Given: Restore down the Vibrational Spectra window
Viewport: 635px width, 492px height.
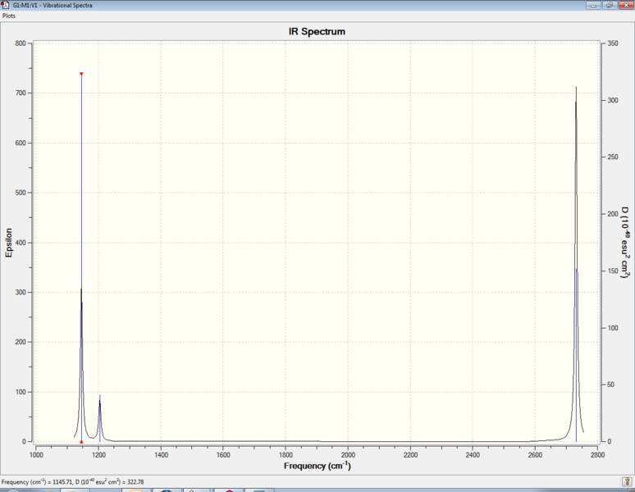Looking at the screenshot, I should 609,5.
